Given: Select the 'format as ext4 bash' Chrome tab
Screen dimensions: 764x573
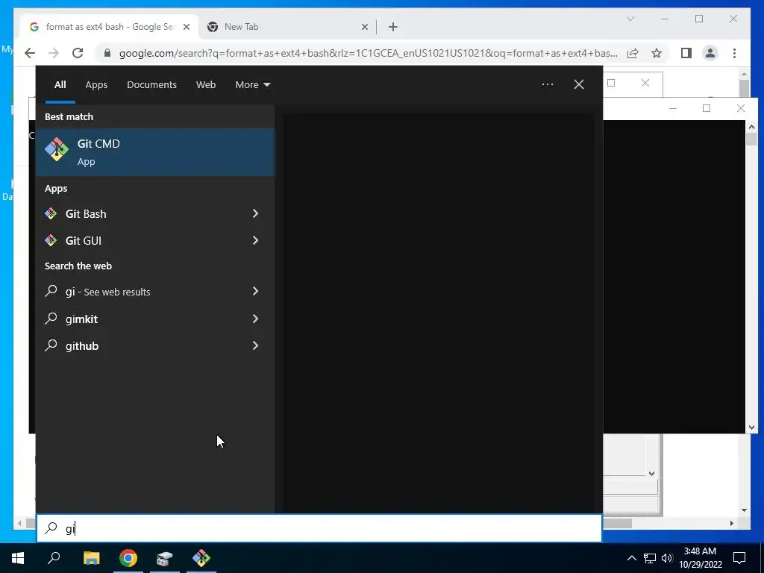Looking at the screenshot, I should click(x=109, y=27).
